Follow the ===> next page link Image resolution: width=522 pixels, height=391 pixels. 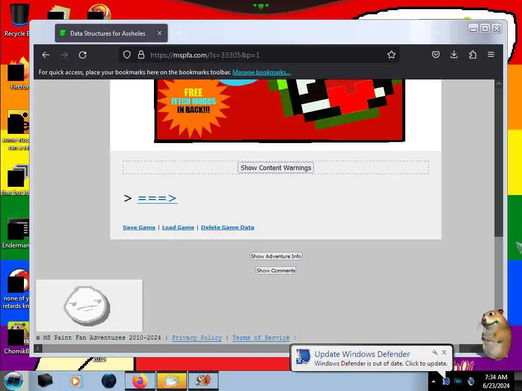click(x=157, y=198)
